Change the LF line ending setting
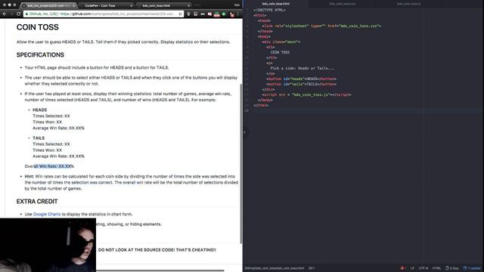This screenshot has width=484, height=272. tap(412, 268)
